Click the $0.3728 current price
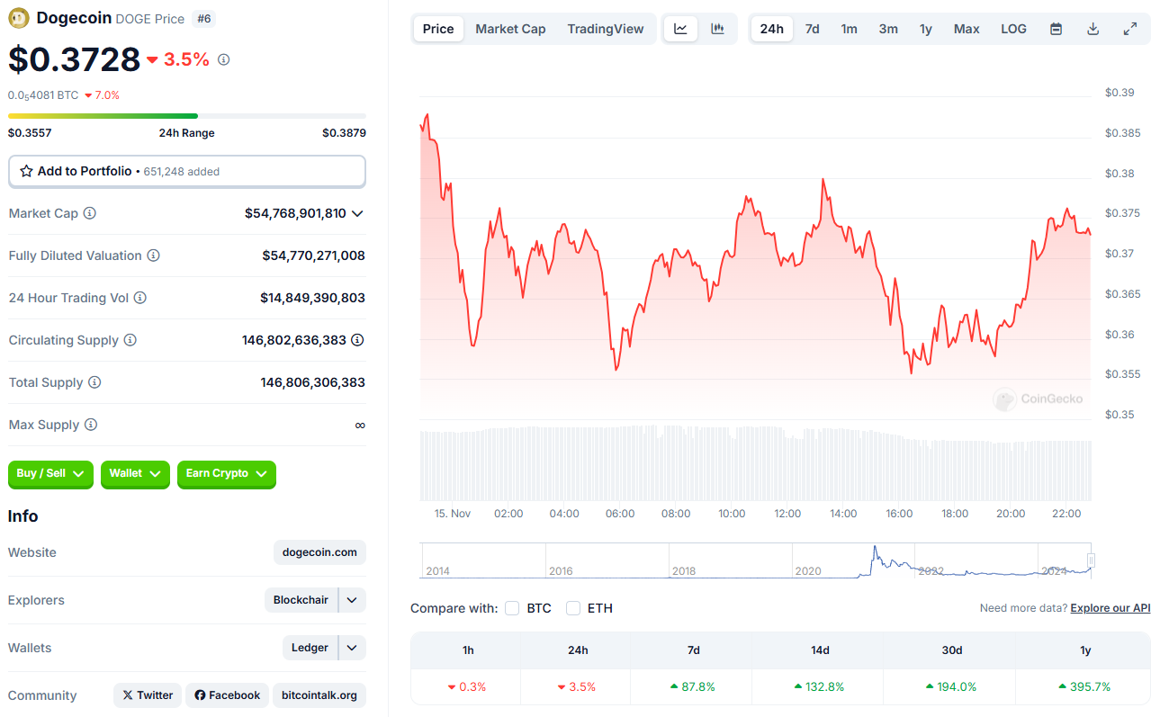Image resolution: width=1151 pixels, height=717 pixels. pos(75,59)
